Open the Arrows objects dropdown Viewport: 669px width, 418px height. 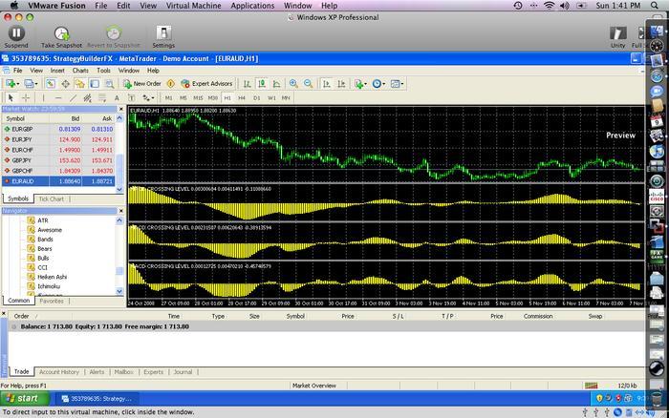coord(148,98)
